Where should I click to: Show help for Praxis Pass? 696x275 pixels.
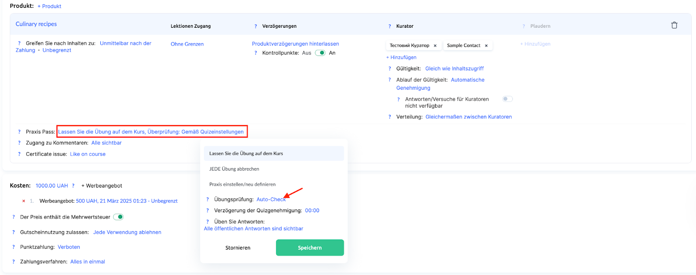point(19,132)
